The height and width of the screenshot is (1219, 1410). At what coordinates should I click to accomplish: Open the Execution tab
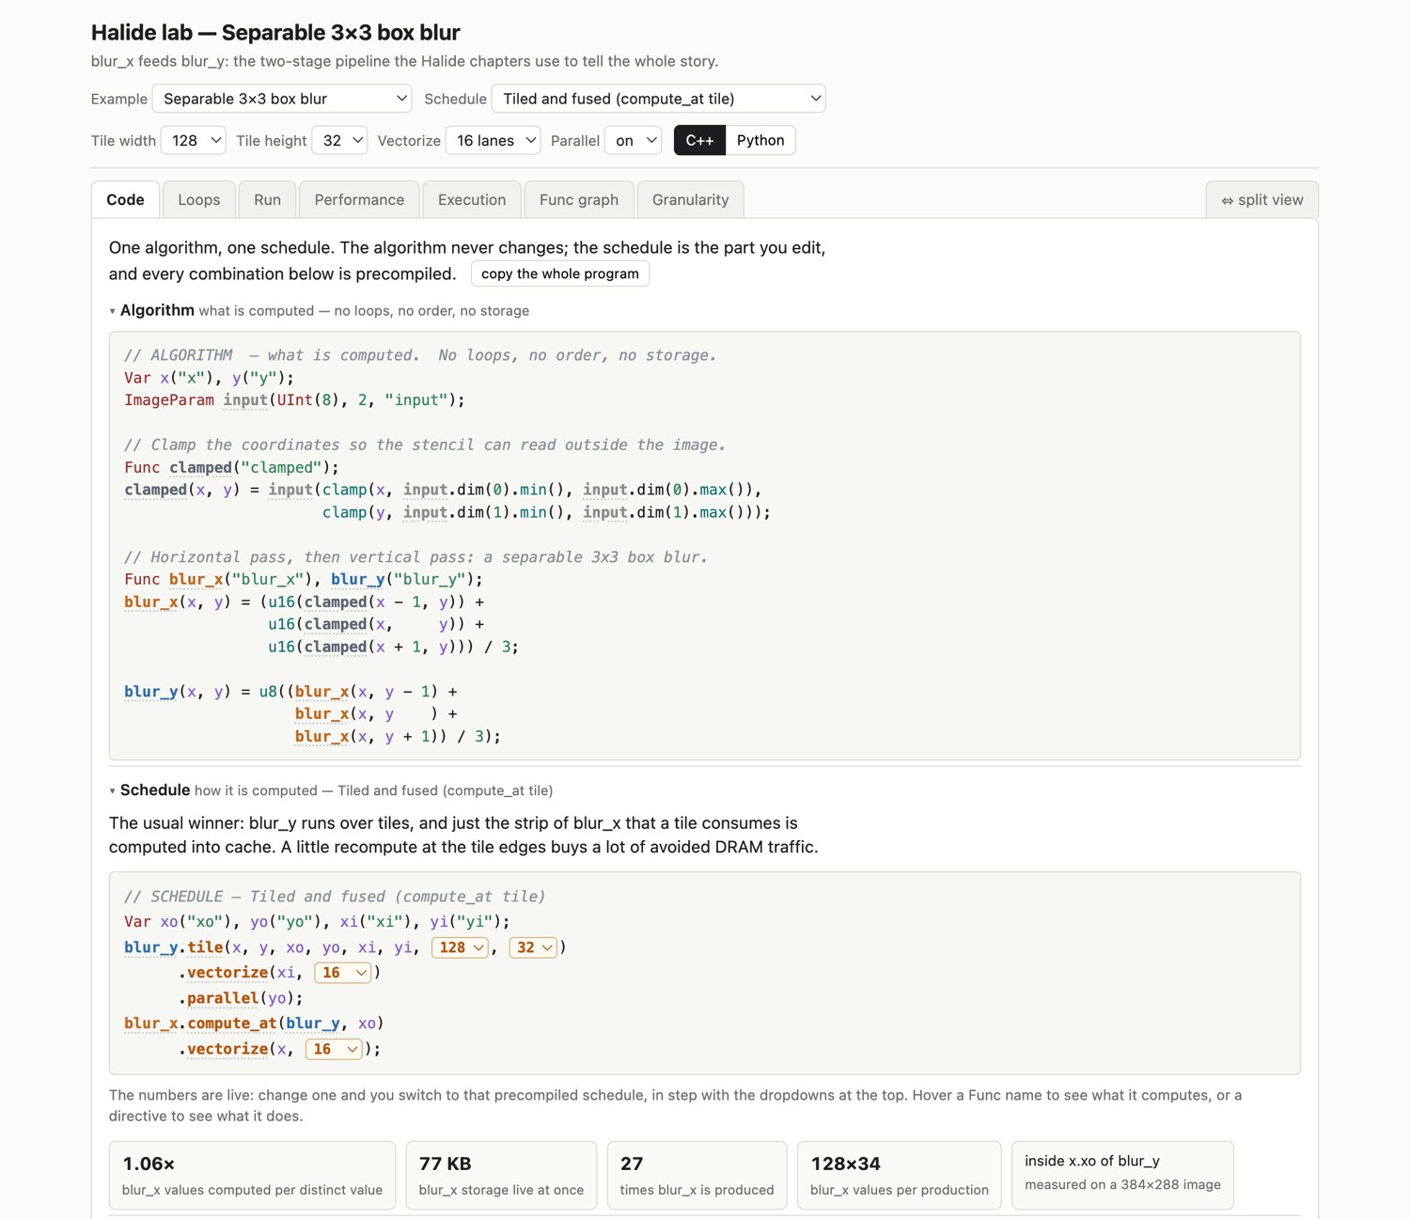coord(472,200)
